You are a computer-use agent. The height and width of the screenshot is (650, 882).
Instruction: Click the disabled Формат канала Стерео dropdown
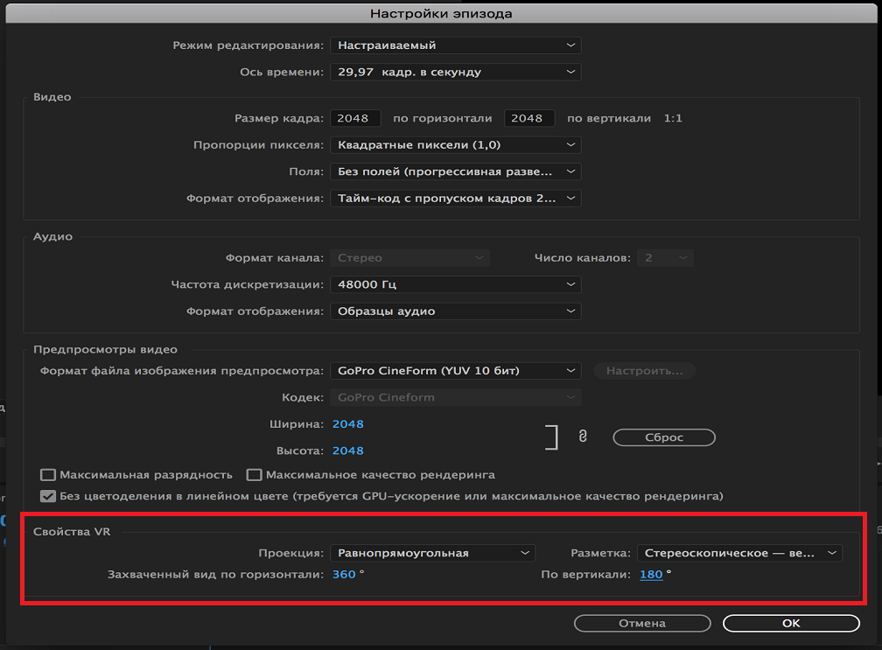coord(409,258)
